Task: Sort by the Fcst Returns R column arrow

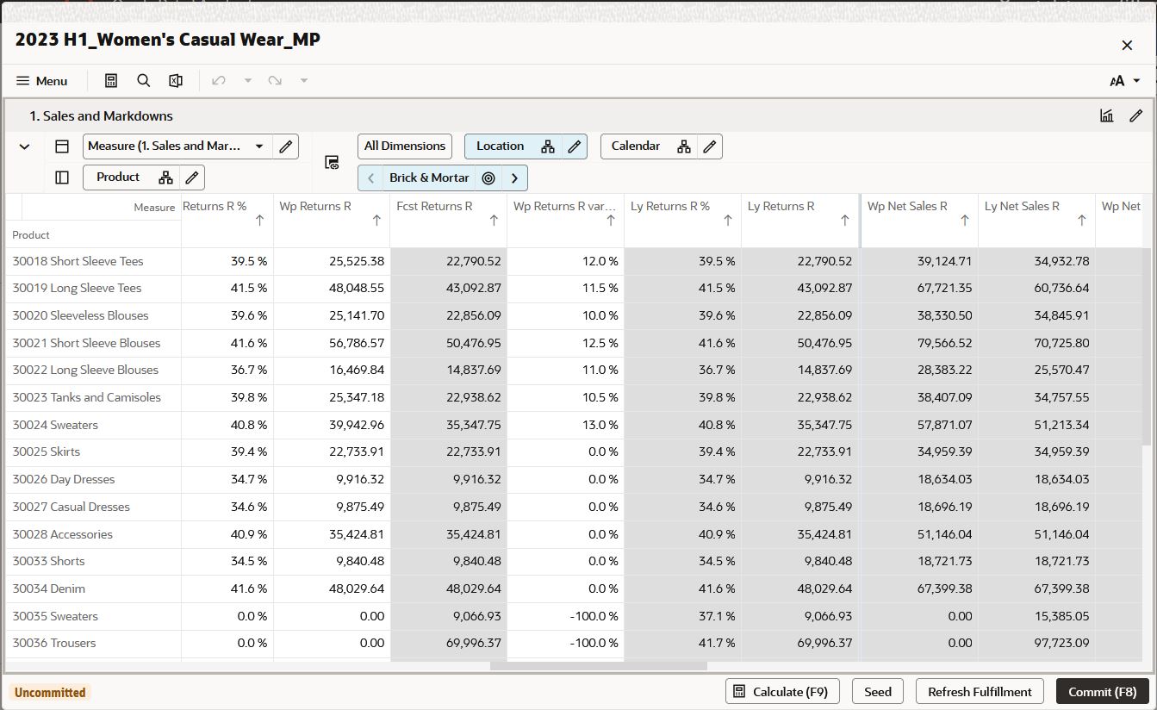Action: click(x=494, y=221)
